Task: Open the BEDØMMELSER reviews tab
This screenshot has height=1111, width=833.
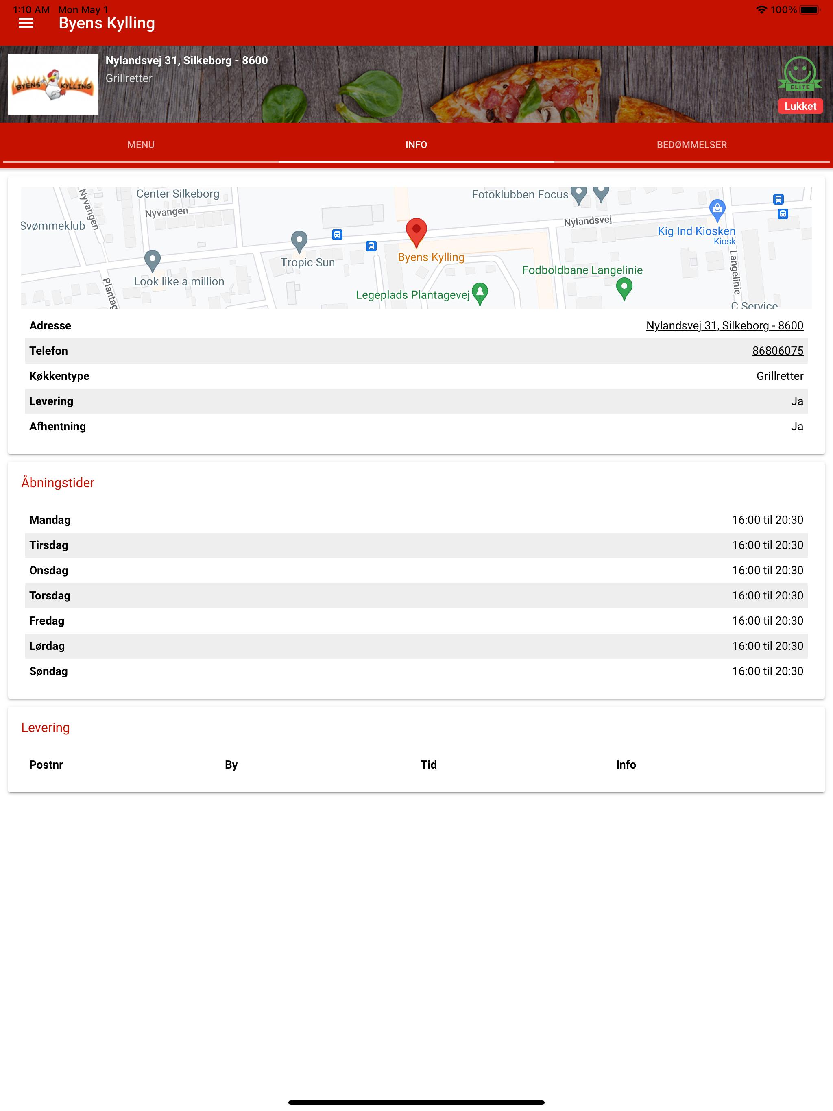Action: tap(692, 145)
